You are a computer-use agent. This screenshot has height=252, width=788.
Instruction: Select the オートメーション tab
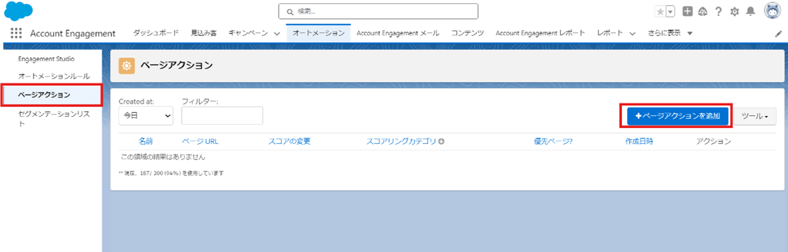pos(319,33)
